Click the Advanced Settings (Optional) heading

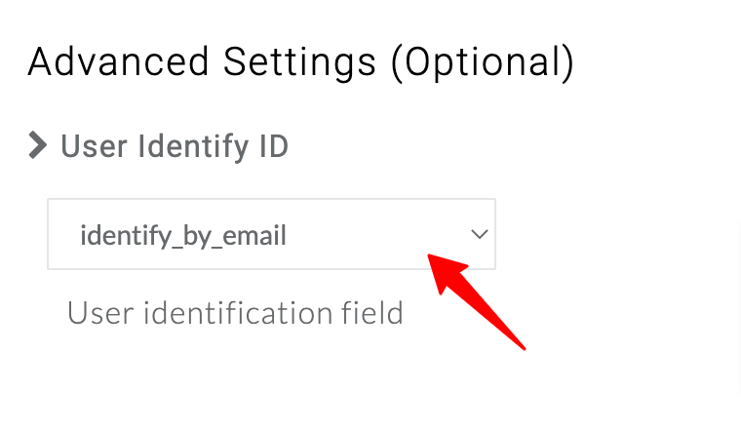(301, 62)
